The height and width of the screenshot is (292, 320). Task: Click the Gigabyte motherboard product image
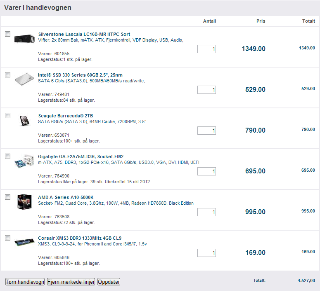[24, 161]
